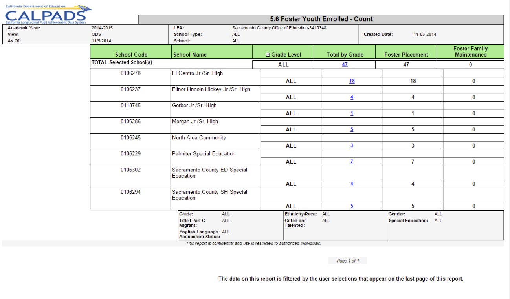This screenshot has width=510, height=299.
Task: Click El Centro Jr./Sr. High name
Action: [197, 73]
